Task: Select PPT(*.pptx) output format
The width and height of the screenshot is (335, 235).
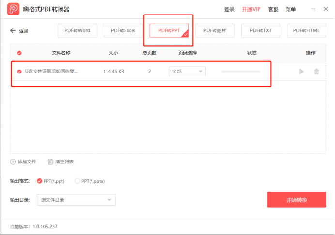Action: 77,181
